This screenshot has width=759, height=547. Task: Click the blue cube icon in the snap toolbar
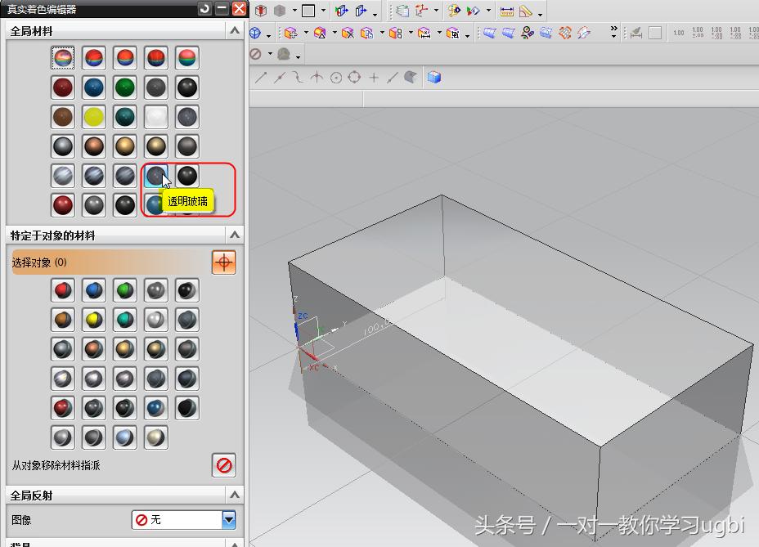pos(434,78)
